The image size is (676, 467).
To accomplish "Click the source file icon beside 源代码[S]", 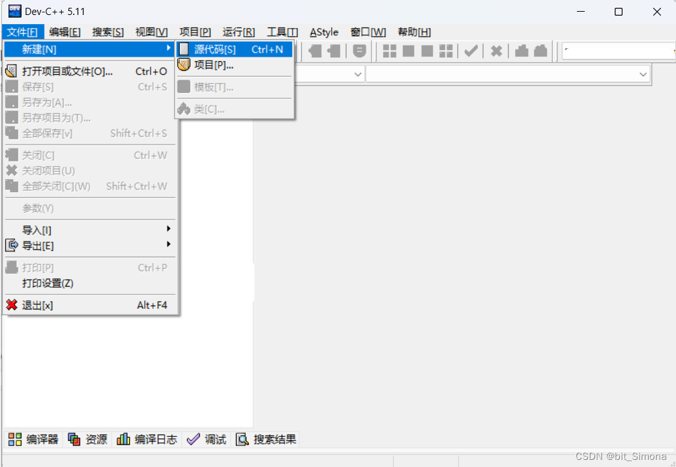I will 184,49.
